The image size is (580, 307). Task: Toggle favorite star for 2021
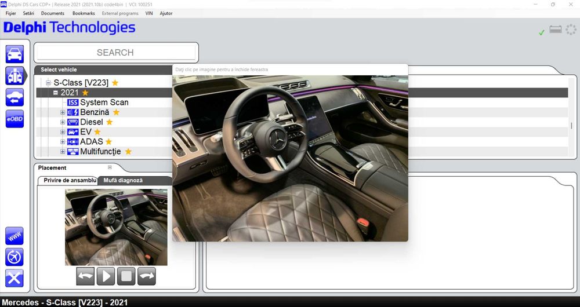(85, 92)
